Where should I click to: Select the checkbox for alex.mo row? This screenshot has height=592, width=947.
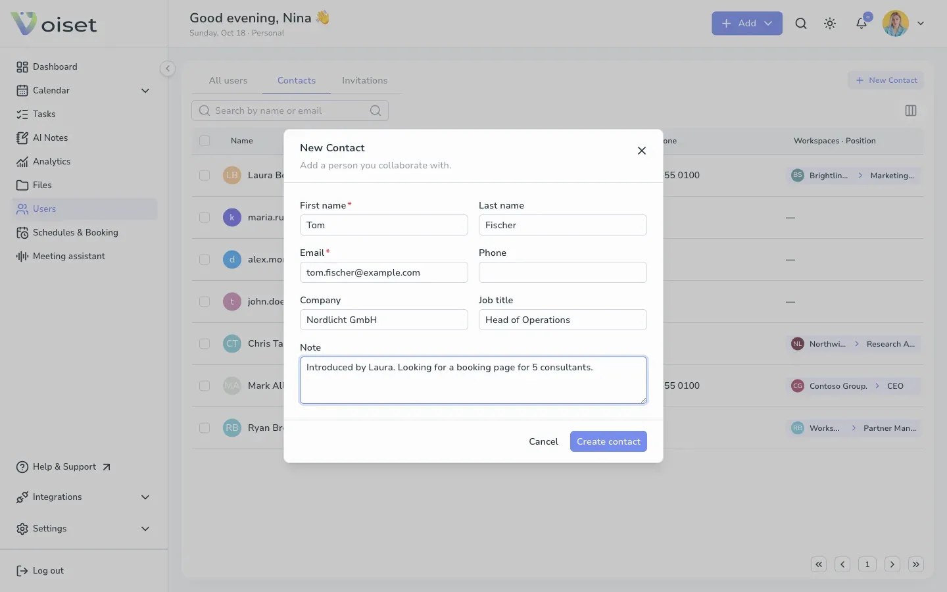click(205, 259)
